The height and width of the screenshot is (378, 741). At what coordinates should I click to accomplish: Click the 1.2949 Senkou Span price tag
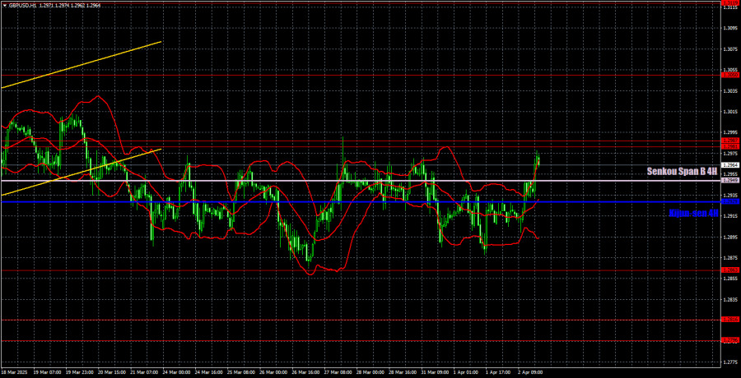(x=730, y=181)
